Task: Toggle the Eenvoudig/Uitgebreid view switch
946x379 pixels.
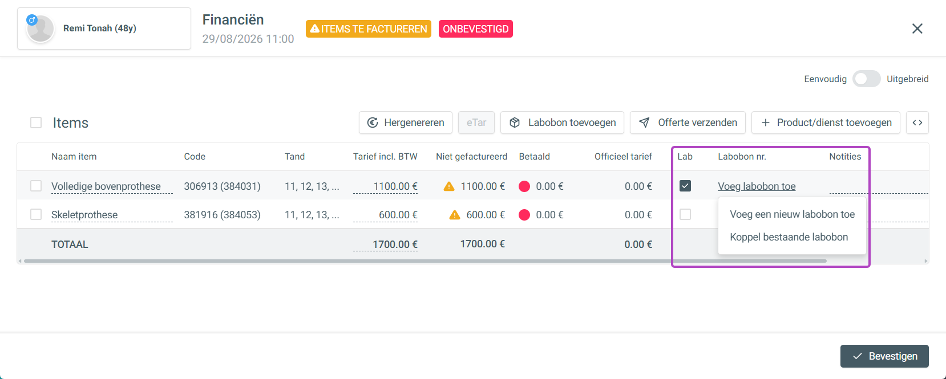Action: (x=867, y=79)
